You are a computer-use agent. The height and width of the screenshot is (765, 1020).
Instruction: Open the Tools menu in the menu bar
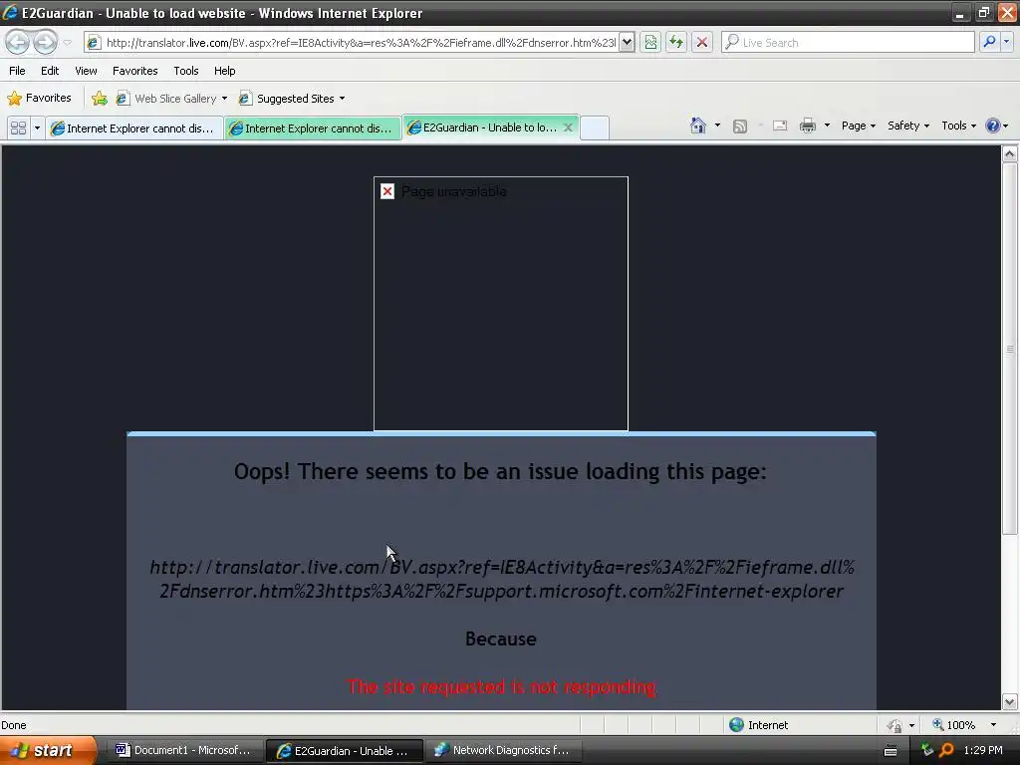(x=186, y=71)
